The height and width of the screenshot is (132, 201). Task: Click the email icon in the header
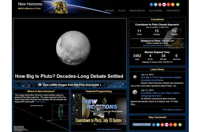(178, 5)
